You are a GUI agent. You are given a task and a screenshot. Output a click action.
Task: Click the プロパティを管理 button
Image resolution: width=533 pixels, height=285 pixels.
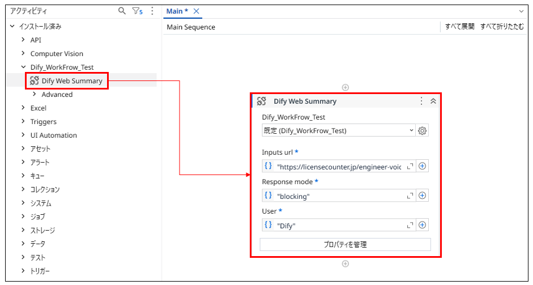[x=345, y=245]
